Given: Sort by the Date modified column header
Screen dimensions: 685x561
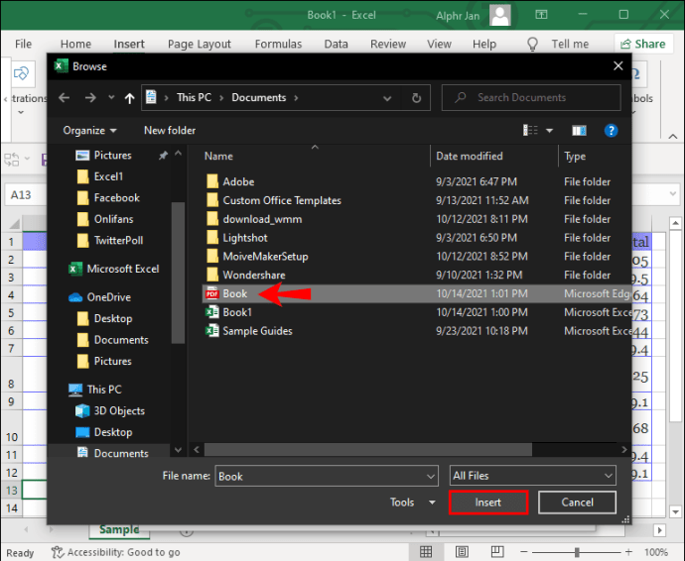Looking at the screenshot, I should tap(470, 156).
